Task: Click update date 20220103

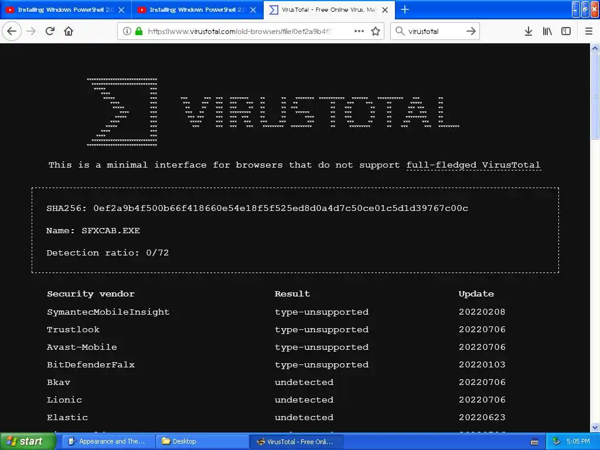Action: tap(482, 364)
